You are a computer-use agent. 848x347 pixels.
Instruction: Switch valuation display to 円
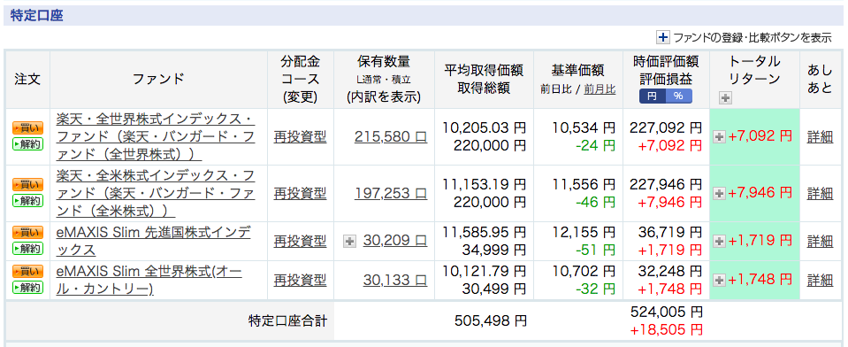click(x=653, y=96)
